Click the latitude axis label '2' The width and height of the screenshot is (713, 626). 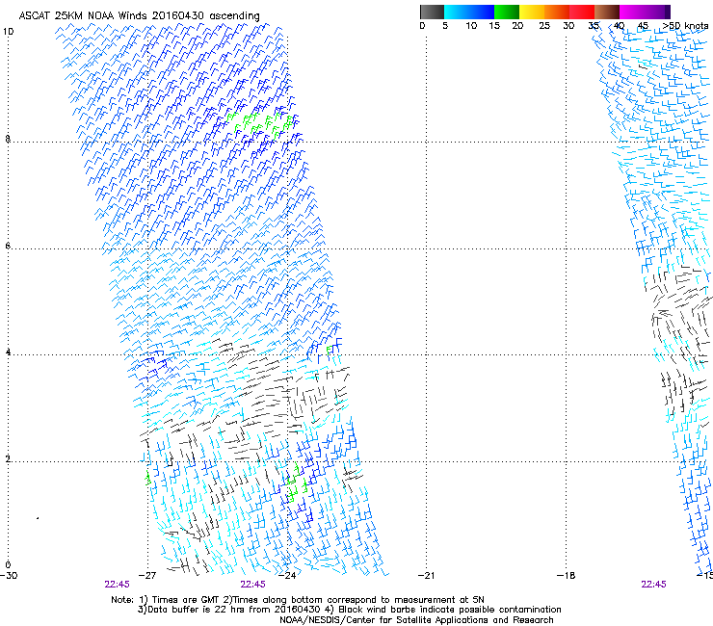[x=8, y=458]
